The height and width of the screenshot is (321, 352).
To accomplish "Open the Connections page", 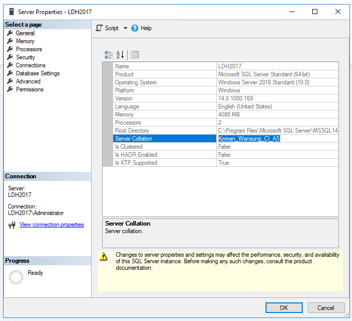I will pyautogui.click(x=31, y=65).
